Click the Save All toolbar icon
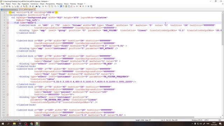224x126 pixels. (x=9, y=6)
